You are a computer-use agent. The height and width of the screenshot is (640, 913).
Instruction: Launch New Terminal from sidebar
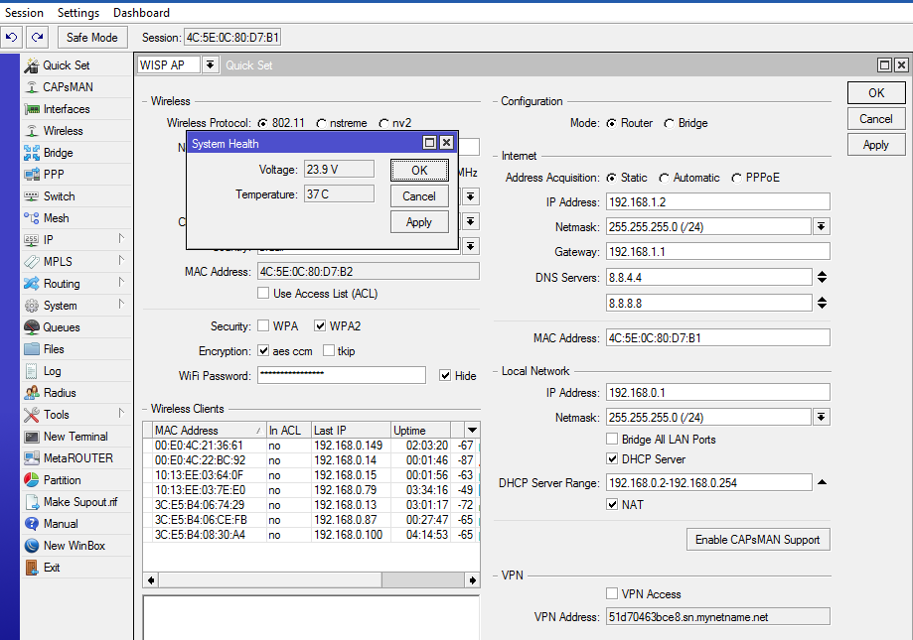click(x=75, y=437)
